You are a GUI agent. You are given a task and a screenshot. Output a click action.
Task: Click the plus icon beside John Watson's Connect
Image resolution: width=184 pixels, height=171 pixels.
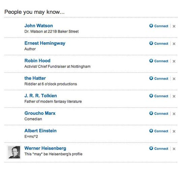tap(151, 26)
